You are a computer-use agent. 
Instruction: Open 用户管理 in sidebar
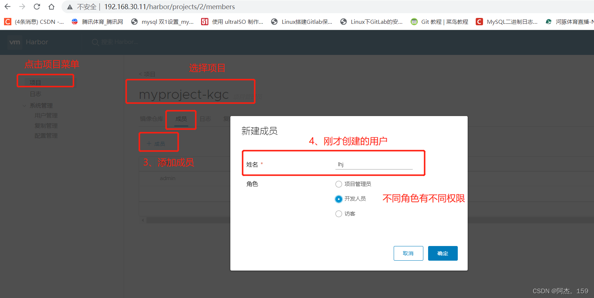pos(46,115)
